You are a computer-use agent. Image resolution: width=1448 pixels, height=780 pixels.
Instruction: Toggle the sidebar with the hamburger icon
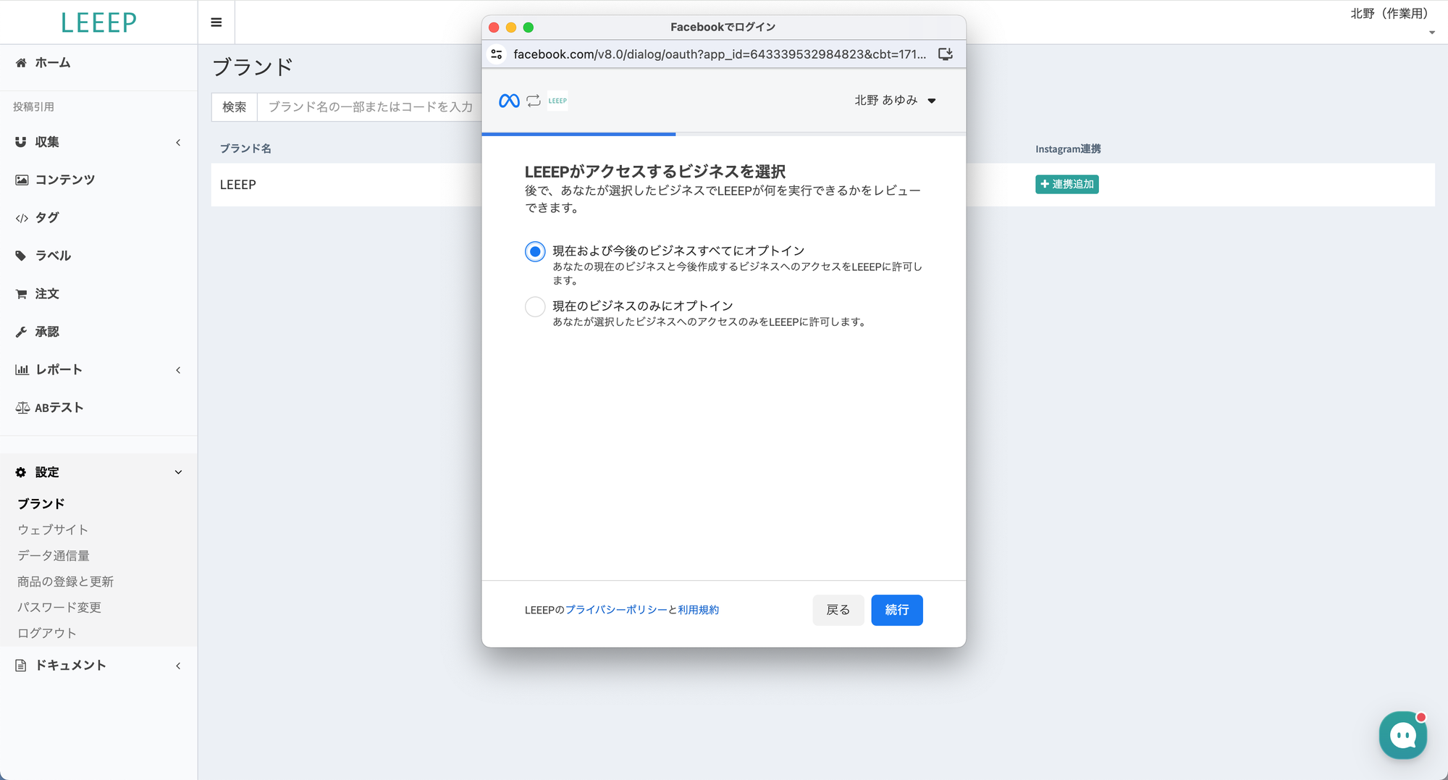216,22
